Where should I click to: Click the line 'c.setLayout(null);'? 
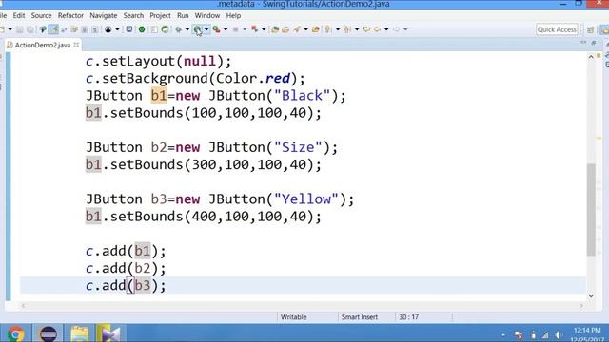pyautogui.click(x=159, y=61)
